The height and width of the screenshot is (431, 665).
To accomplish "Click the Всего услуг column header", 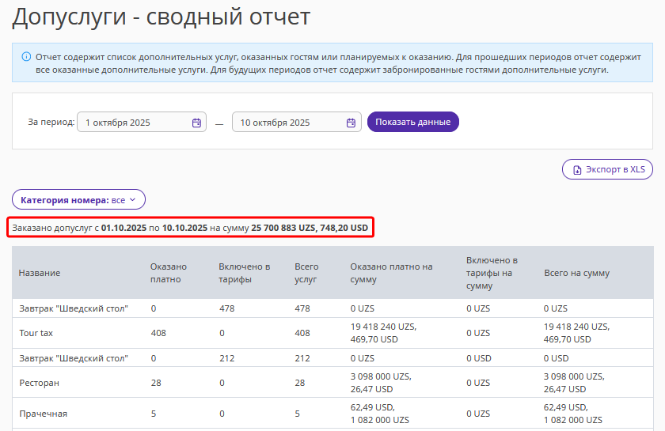I will click(306, 273).
